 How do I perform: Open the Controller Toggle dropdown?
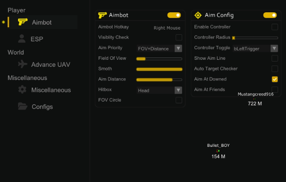[255, 48]
